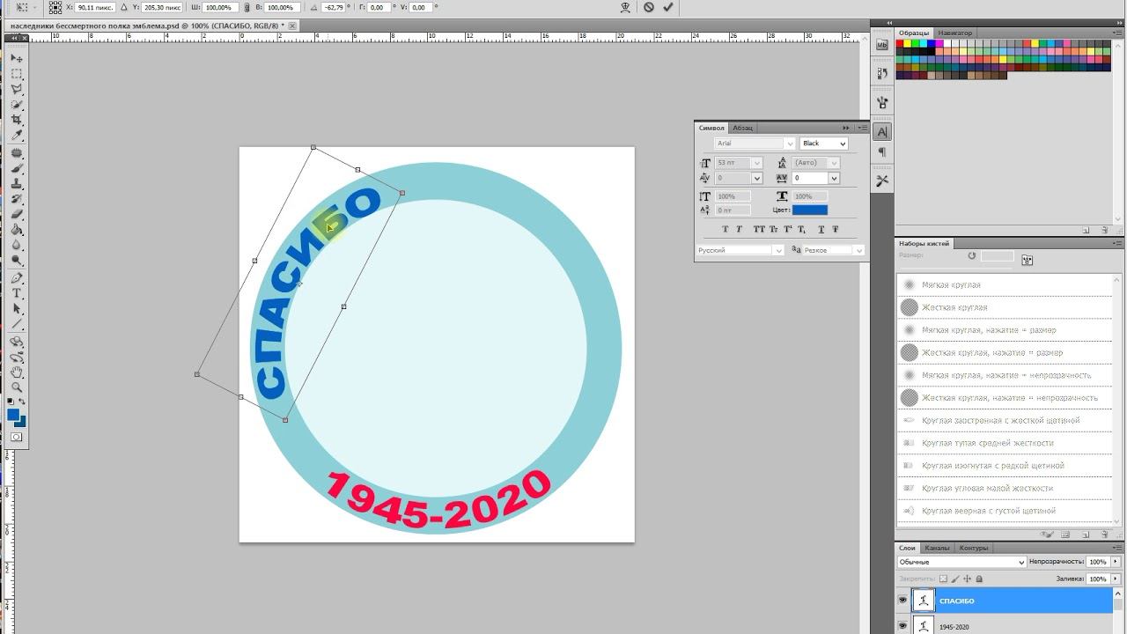The width and height of the screenshot is (1127, 634).
Task: Toggle lock all for layer
Action: pos(979,579)
